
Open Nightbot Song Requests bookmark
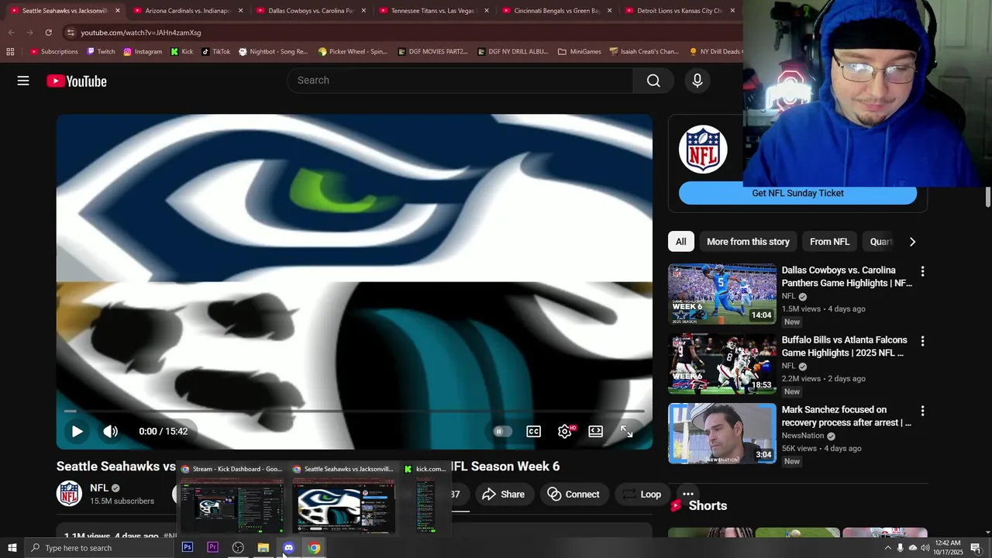[x=274, y=52]
